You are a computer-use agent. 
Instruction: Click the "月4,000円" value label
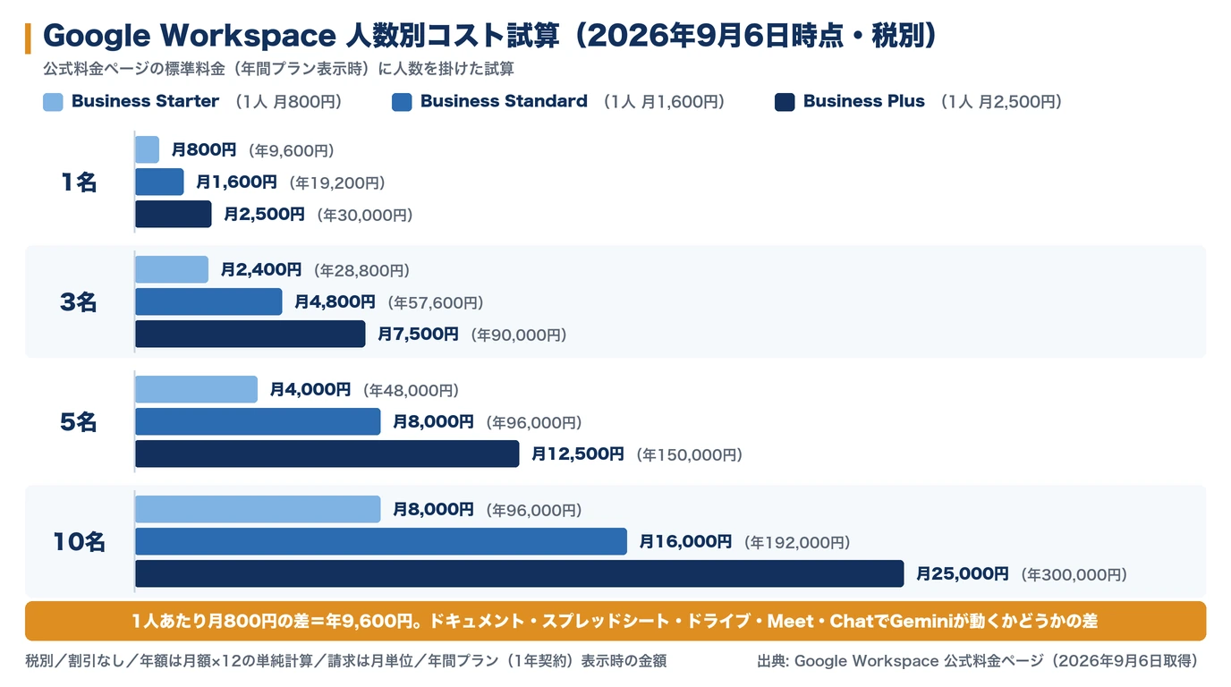[x=310, y=390]
